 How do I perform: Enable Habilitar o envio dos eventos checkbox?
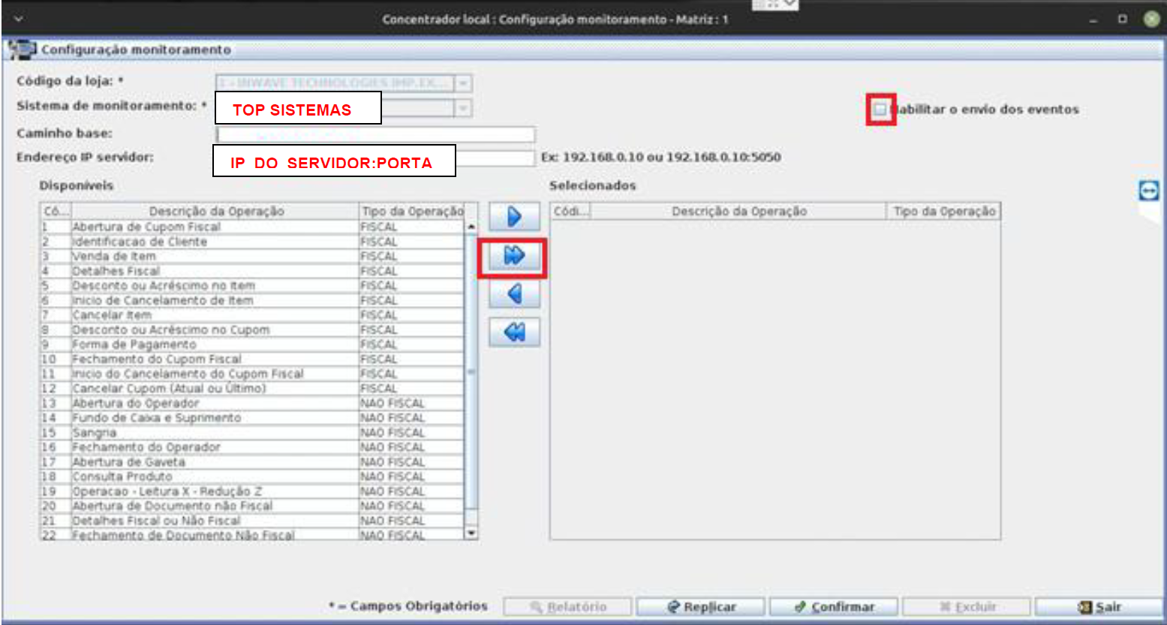pos(880,110)
